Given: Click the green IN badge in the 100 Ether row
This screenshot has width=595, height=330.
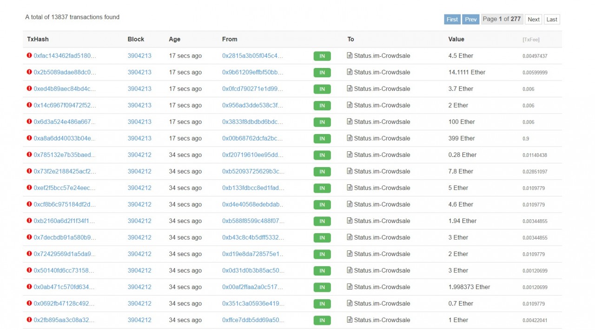Looking at the screenshot, I should (322, 122).
